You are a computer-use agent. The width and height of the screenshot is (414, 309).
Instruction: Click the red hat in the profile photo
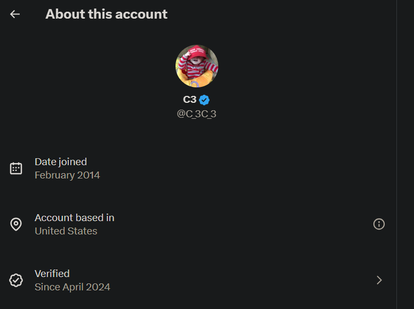pyautogui.click(x=198, y=53)
